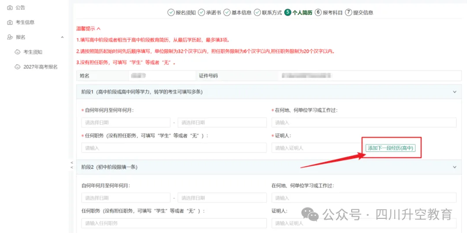
Task: Collapse the 报名 sidebar menu
Action: coord(62,37)
